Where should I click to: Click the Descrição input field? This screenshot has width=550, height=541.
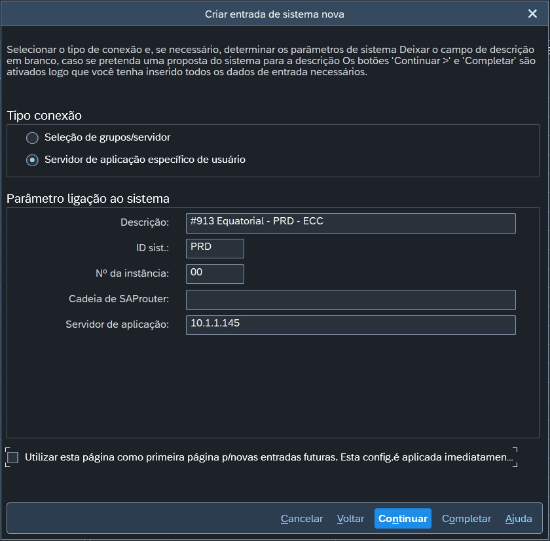351,223
